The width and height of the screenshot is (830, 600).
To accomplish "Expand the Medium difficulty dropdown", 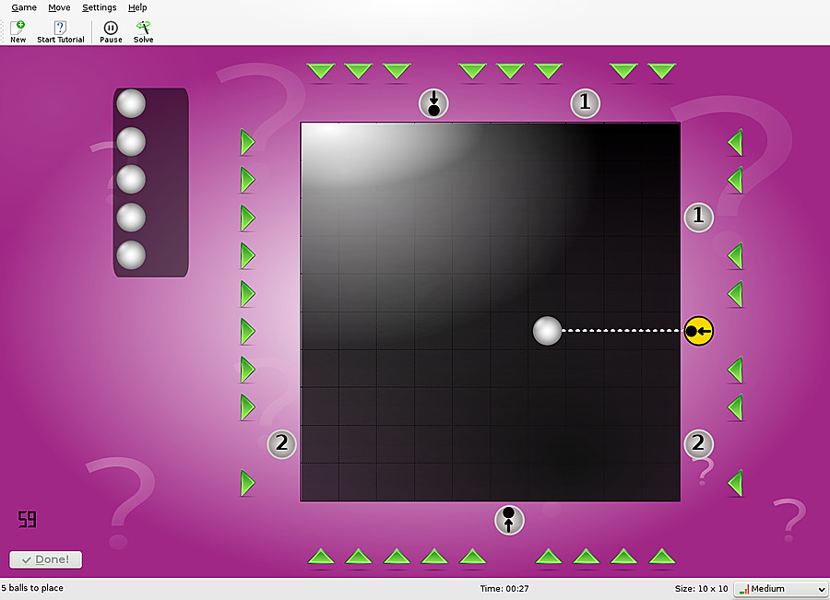I will [780, 589].
